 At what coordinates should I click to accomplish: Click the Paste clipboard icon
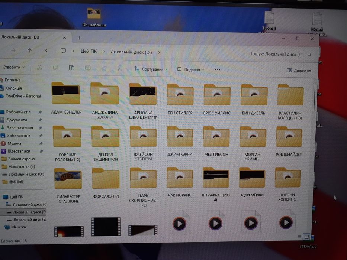71,68
